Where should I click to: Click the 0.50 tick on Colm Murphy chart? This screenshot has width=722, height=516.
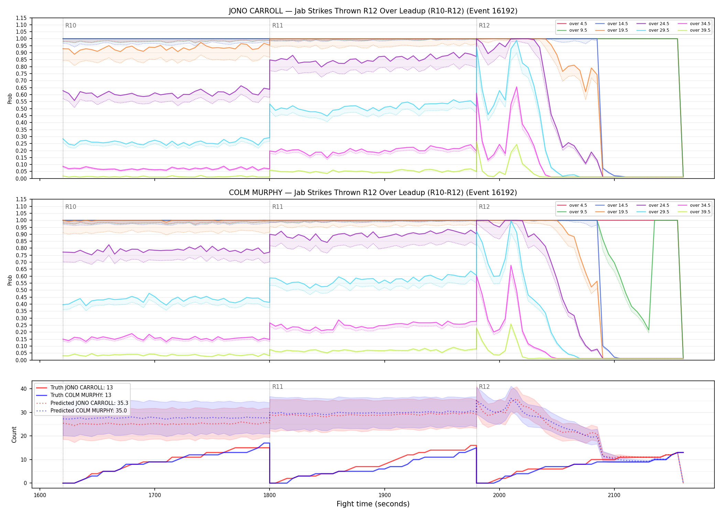pyautogui.click(x=21, y=290)
